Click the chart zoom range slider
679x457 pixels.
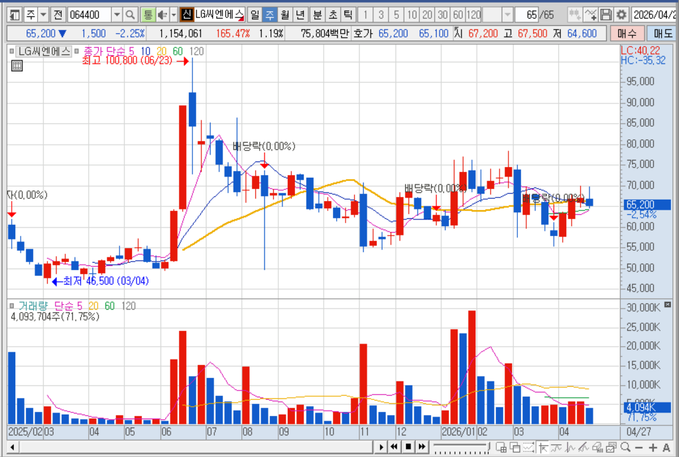(462, 447)
